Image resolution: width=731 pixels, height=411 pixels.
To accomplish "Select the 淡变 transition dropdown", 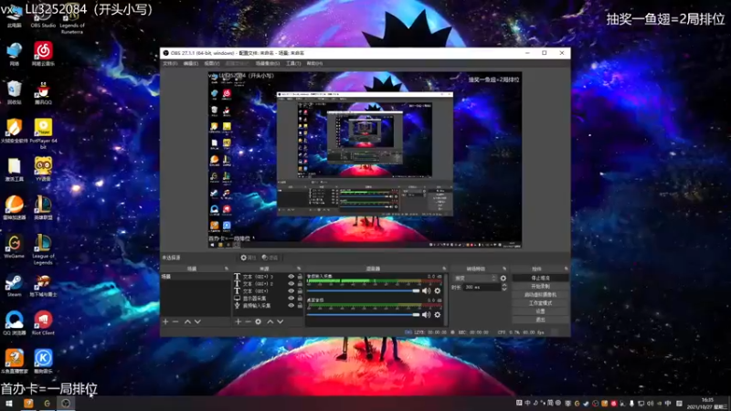I will [x=475, y=279].
